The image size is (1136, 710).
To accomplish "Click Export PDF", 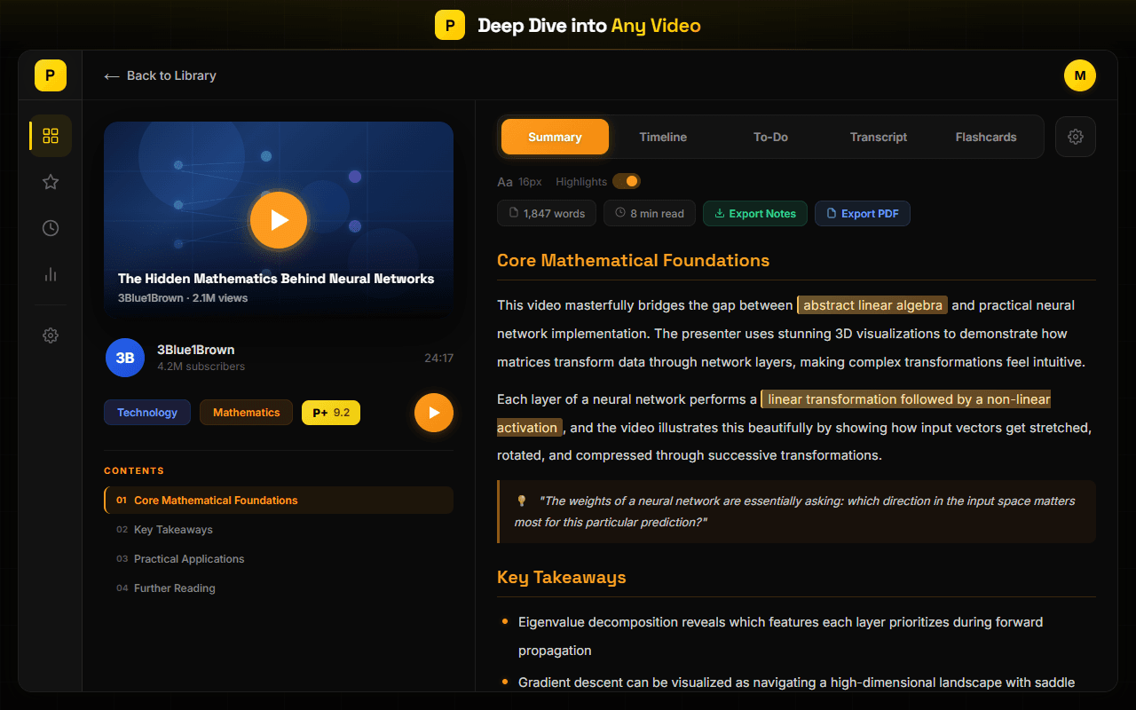I will coord(862,213).
